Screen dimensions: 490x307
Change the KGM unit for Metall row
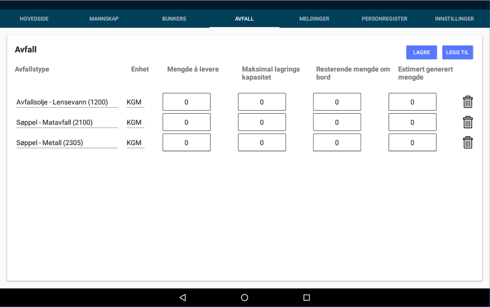[135, 143]
